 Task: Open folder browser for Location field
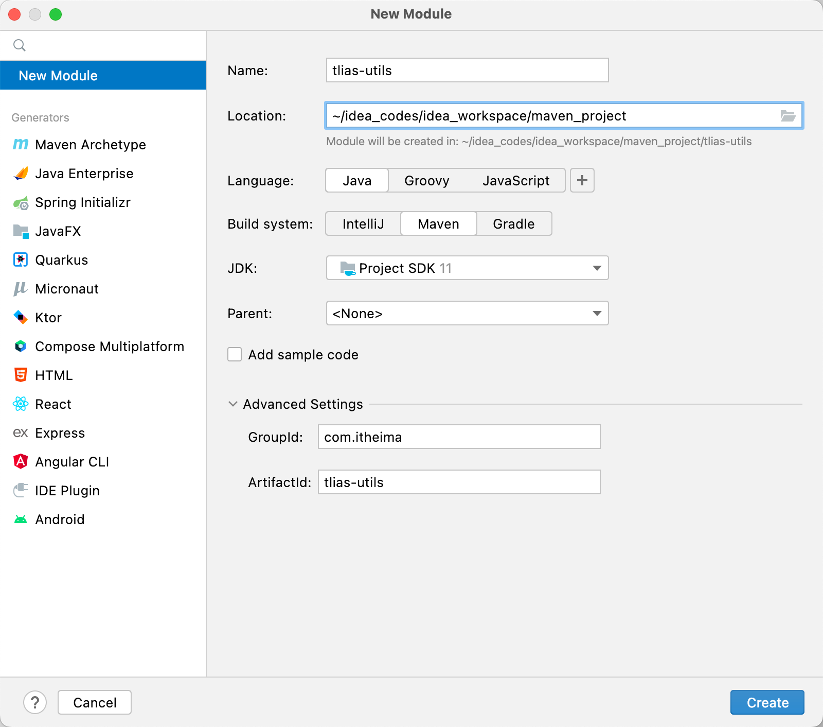[788, 116]
